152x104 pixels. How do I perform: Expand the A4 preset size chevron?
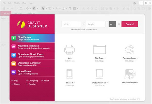[x=72, y=58]
